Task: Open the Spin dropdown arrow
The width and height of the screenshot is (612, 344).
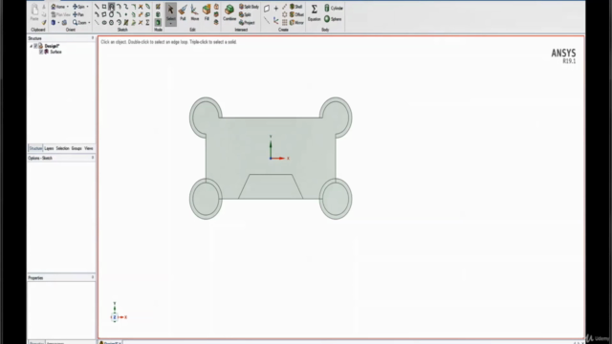Action: tap(87, 7)
